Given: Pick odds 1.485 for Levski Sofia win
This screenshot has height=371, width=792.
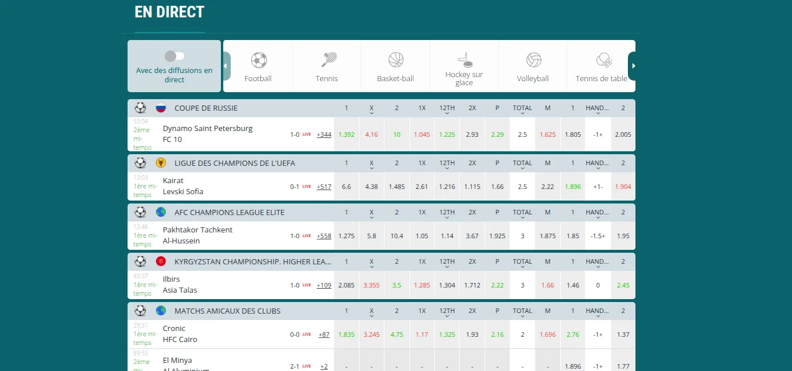Looking at the screenshot, I should 397,187.
